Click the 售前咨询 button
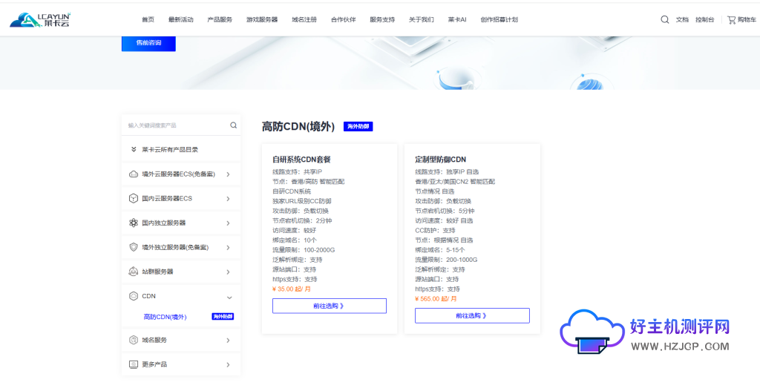The width and height of the screenshot is (760, 391). coord(148,42)
